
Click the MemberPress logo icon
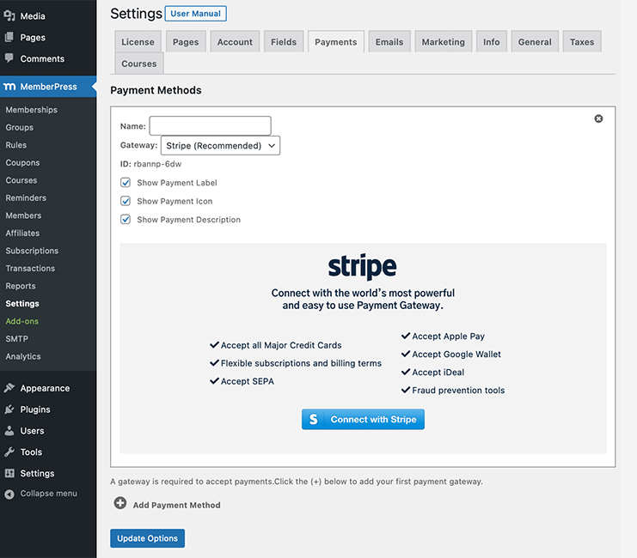coord(9,87)
